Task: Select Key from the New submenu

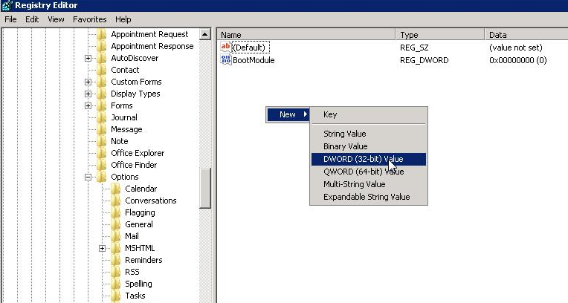Action: 369,114
